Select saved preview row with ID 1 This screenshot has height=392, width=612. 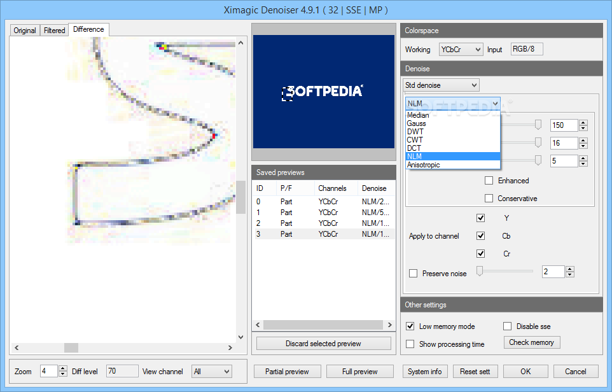pos(324,213)
